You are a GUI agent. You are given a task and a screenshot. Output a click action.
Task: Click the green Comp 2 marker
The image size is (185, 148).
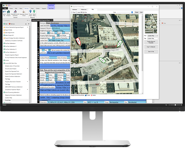point(102,60)
